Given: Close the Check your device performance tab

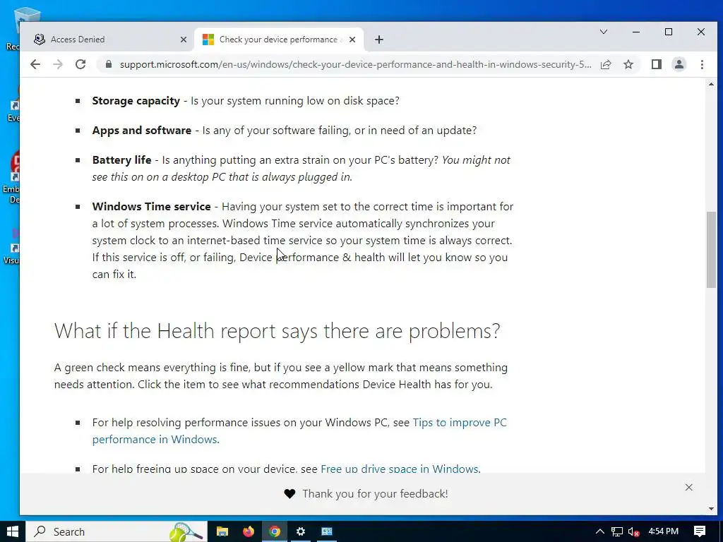Looking at the screenshot, I should click(352, 40).
